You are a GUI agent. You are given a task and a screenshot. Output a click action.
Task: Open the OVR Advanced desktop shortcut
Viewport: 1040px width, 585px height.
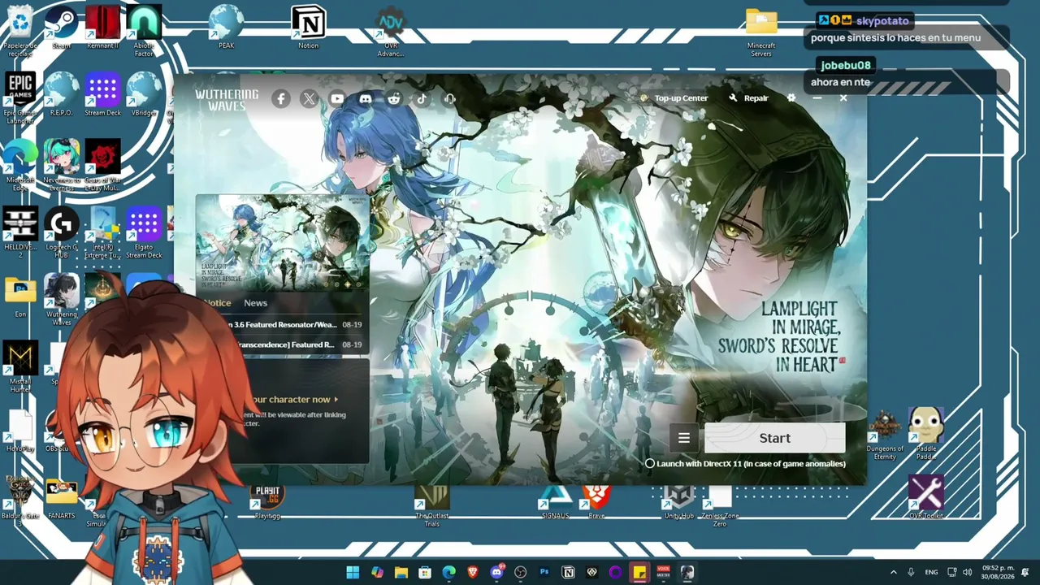391,31
